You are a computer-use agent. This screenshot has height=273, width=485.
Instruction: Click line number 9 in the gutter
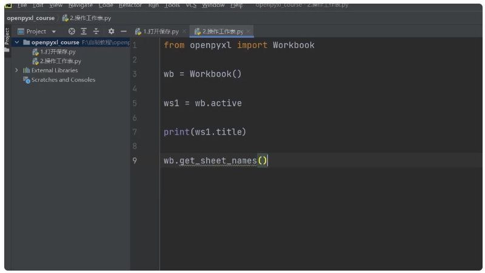(135, 161)
